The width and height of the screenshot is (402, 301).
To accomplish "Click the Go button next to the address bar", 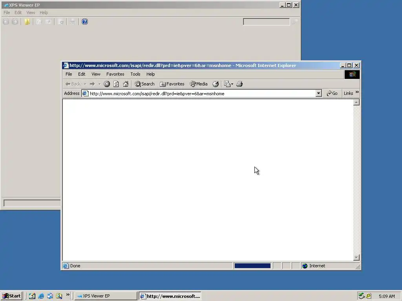I will click(332, 93).
